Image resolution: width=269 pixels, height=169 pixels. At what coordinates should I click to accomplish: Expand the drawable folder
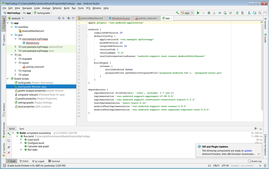(15, 59)
